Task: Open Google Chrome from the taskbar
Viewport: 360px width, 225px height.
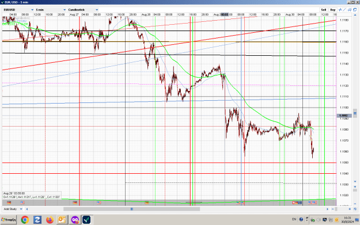Action: click(25, 220)
